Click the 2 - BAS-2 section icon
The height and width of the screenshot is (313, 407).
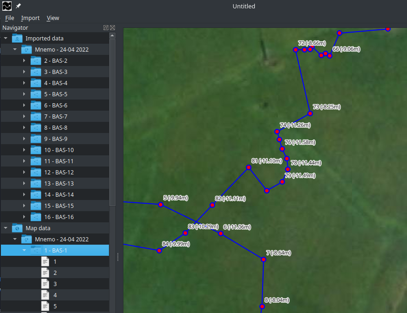(36, 60)
